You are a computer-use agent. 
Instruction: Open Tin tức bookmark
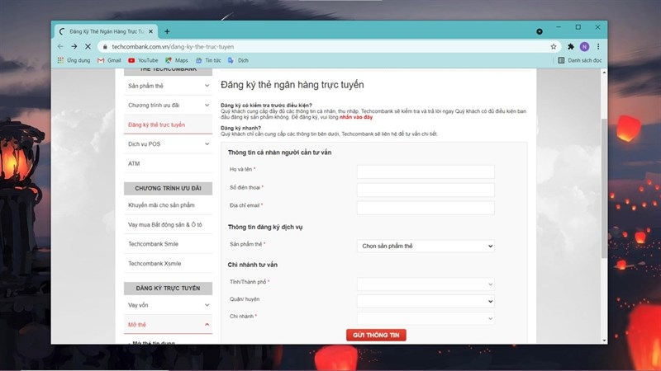[208, 60]
